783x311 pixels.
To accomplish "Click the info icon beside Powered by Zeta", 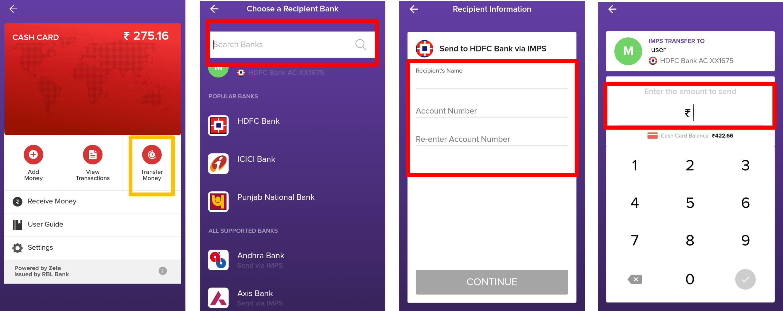I will [x=163, y=271].
